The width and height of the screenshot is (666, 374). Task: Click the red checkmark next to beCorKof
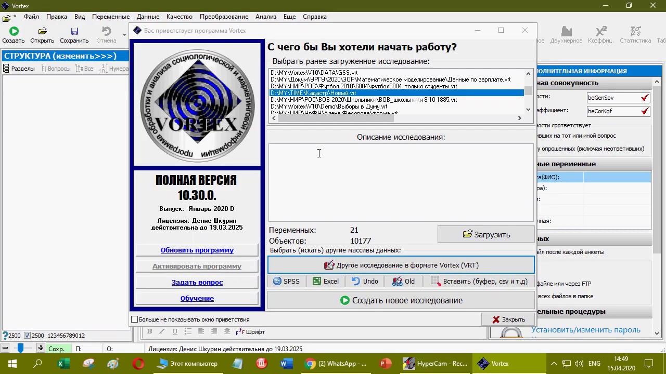[x=645, y=111]
